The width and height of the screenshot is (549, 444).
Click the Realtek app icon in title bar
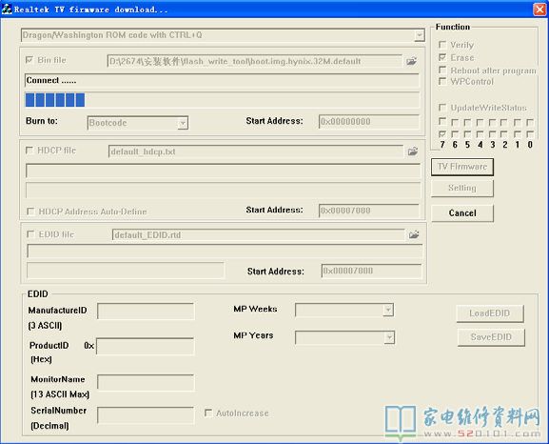[7, 9]
